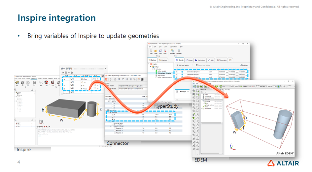Select the Links tab in HyperStudy

point(211,60)
